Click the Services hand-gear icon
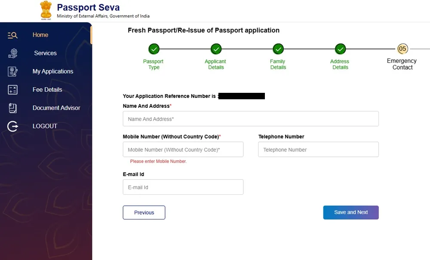The image size is (430, 260). click(x=12, y=53)
